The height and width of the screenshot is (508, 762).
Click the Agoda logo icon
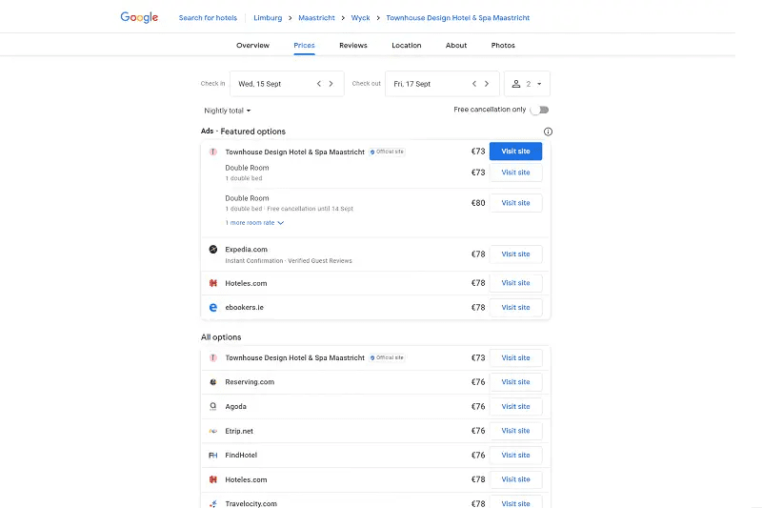[x=213, y=407]
